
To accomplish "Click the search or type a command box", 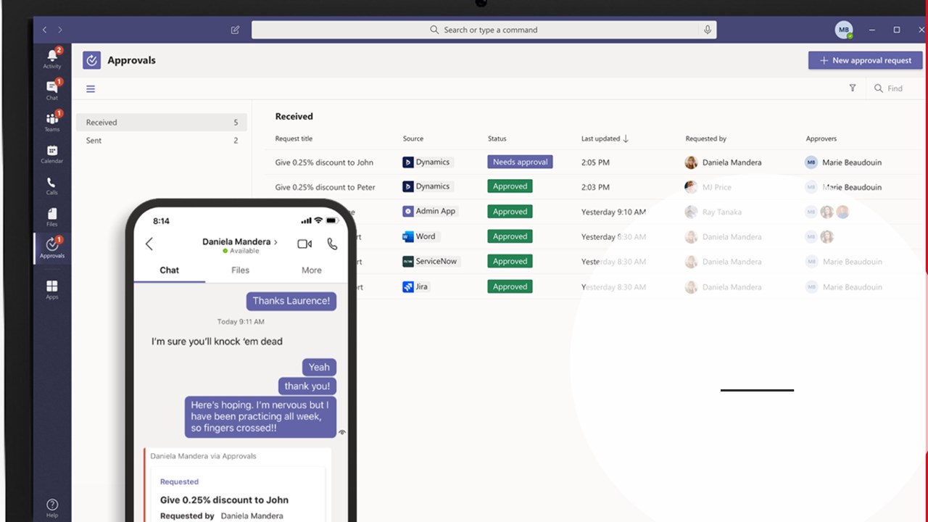I will (484, 30).
